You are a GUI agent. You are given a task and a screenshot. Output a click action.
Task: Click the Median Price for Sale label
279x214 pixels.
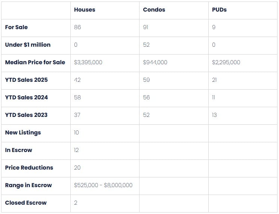tap(35, 62)
